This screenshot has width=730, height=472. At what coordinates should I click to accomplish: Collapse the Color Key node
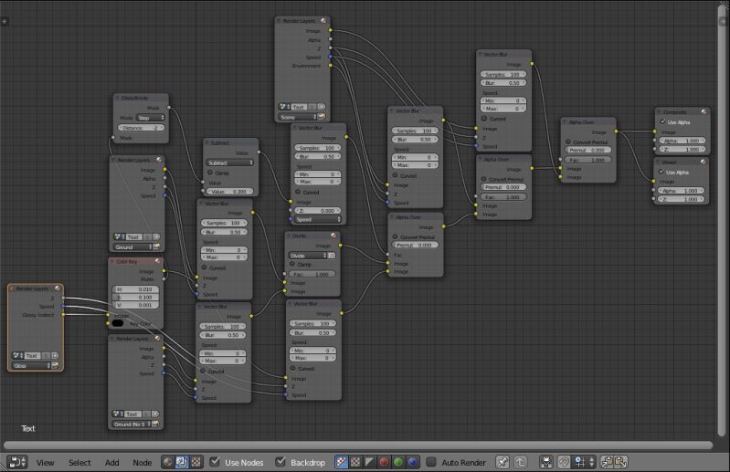(x=112, y=261)
